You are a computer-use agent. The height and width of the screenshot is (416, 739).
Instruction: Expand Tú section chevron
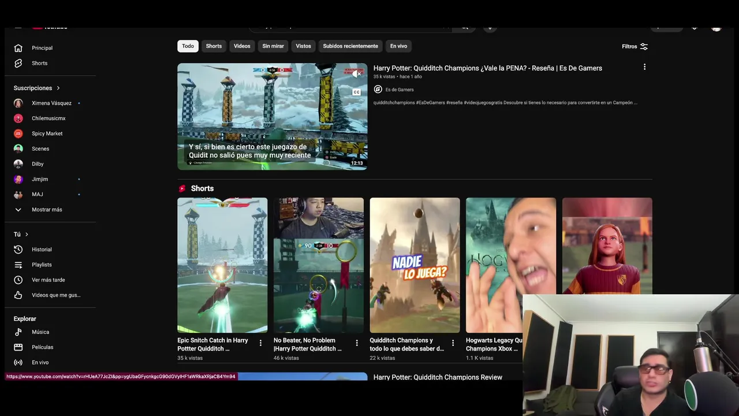coord(27,234)
